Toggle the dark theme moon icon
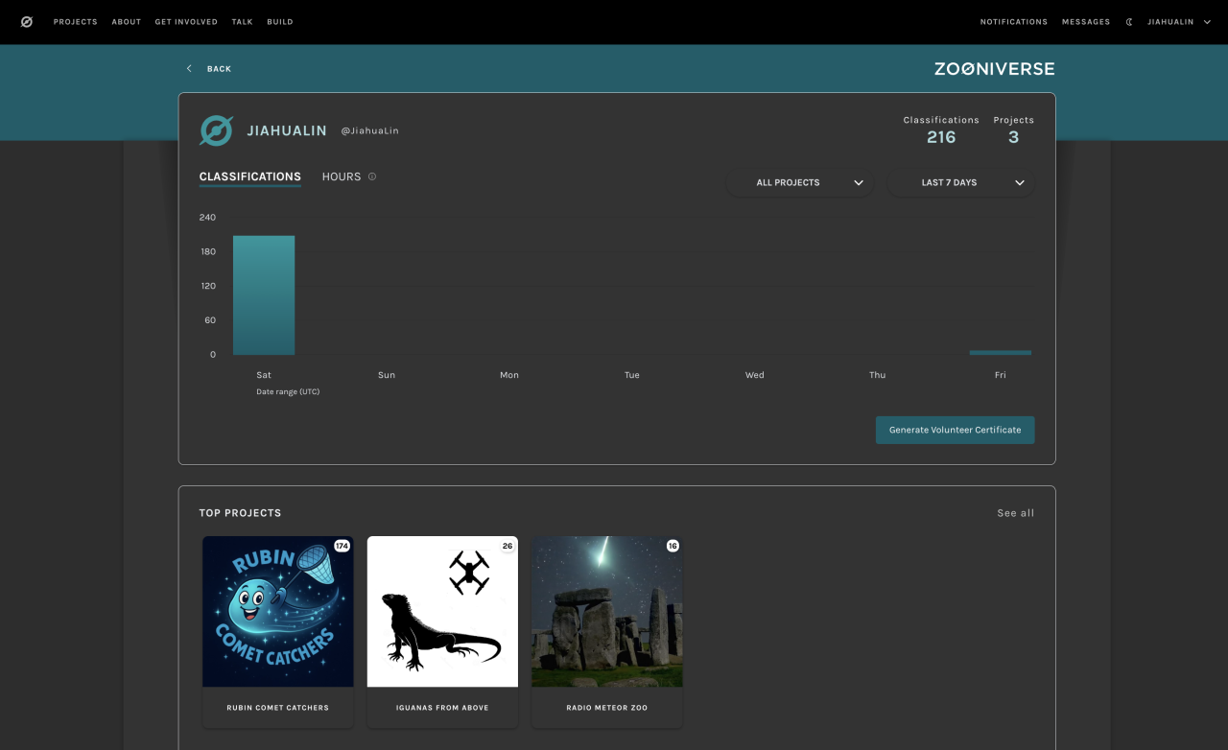The width and height of the screenshot is (1228, 750). 1129,22
